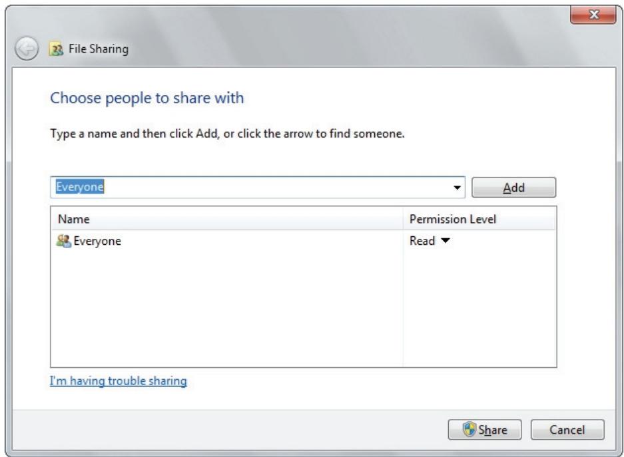Click the File Sharing title icon
The image size is (624, 457).
56,49
